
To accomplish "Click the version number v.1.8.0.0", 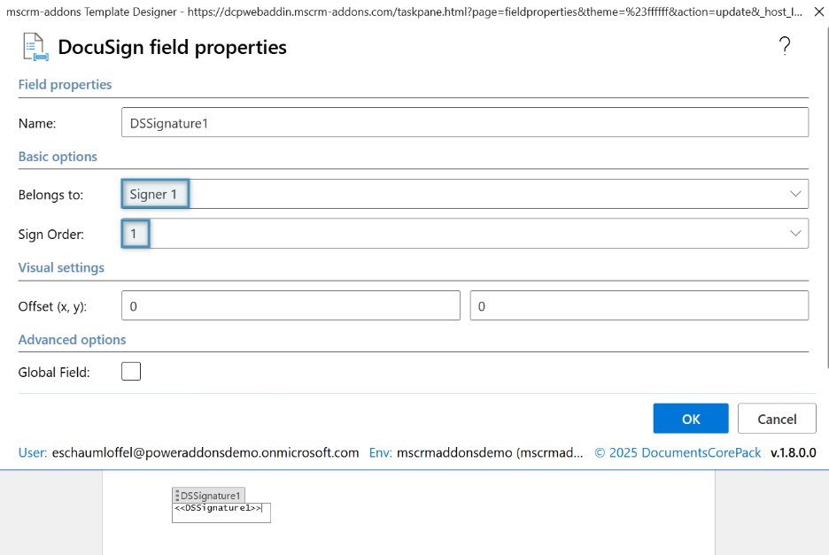I will pyautogui.click(x=793, y=452).
